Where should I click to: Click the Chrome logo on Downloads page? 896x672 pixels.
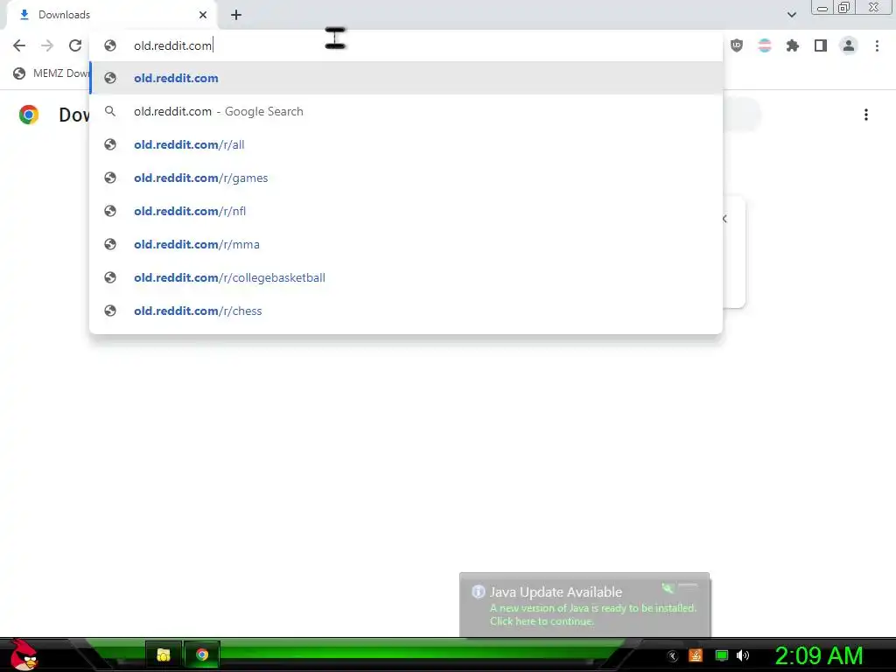tap(29, 115)
